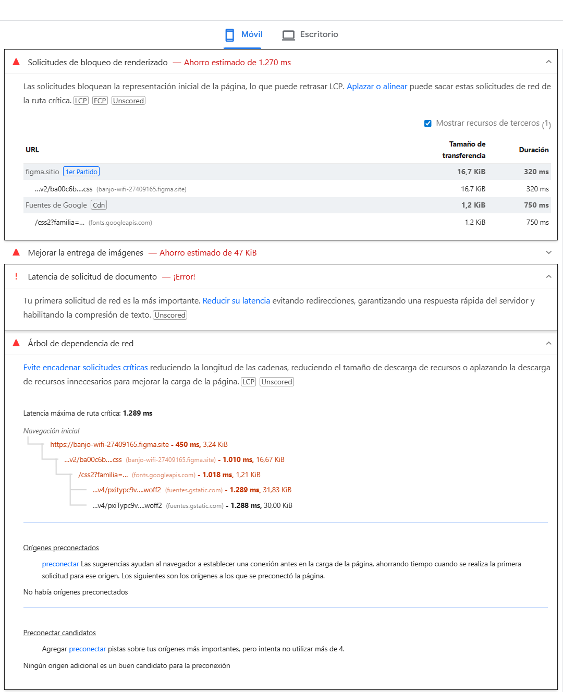Click the 1er Partido badge

point(81,172)
